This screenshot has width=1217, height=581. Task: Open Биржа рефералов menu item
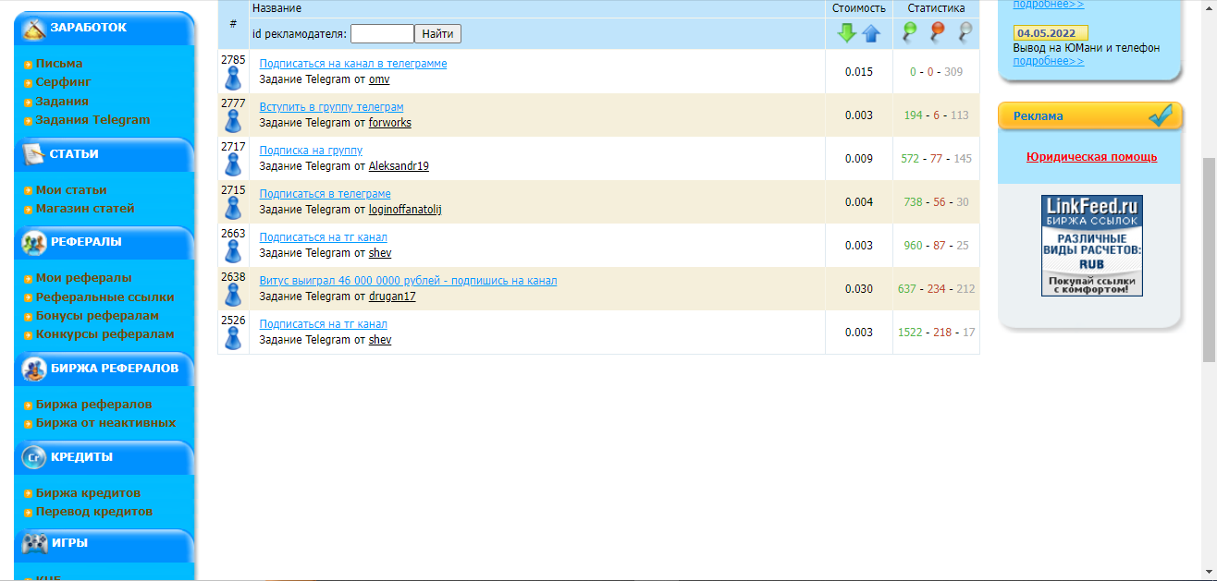coord(93,405)
